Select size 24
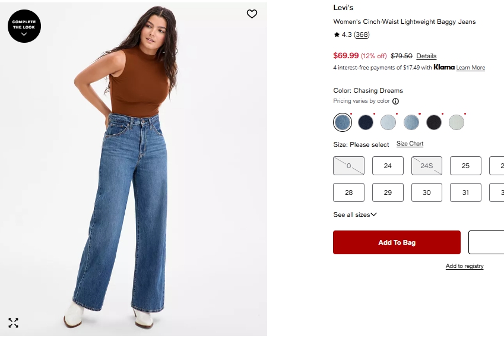 [388, 166]
